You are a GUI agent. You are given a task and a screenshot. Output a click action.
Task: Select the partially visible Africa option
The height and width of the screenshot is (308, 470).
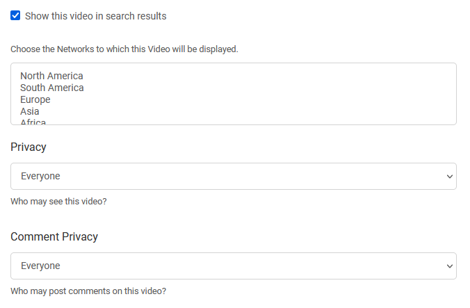pos(33,122)
